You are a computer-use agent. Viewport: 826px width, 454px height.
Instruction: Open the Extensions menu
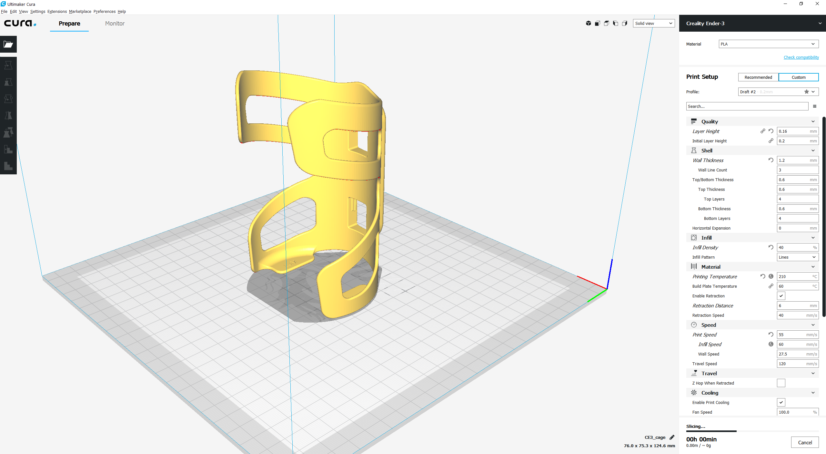(x=57, y=11)
